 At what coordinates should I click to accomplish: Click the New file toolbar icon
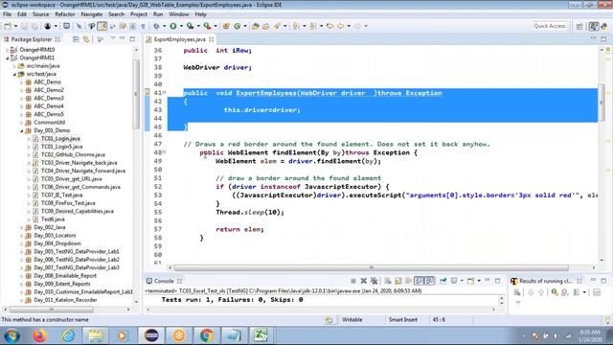[x=8, y=26]
